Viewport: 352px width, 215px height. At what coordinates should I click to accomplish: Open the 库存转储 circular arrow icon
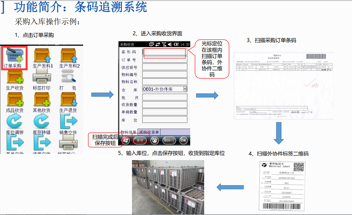[x=41, y=122]
